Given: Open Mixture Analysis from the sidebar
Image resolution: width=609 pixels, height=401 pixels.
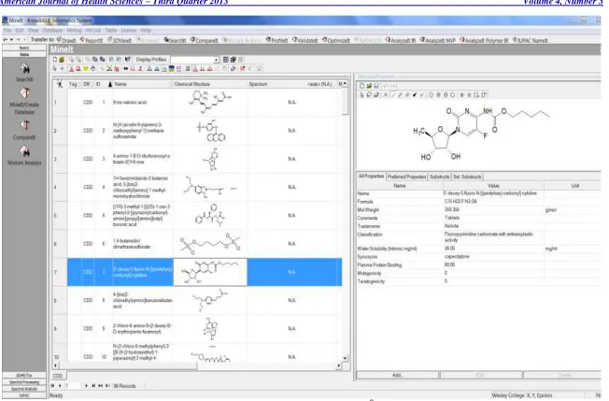Looking at the screenshot, I should point(24,155).
